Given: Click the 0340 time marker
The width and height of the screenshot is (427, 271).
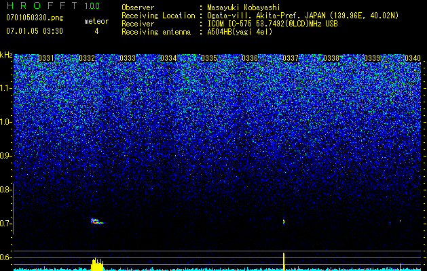Looking at the screenshot, I should point(413,58).
